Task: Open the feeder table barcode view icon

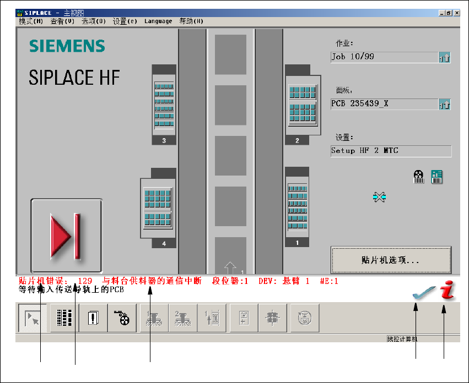Action: 64,318
